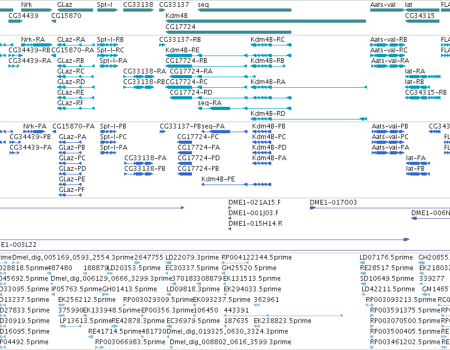Open EST 'EC30337.5prime'
The width and height of the screenshot is (450, 350).
(192, 268)
